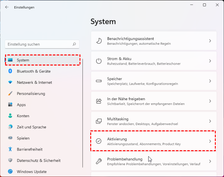Click the Netzwerk & Internet wifi icon
Screen dimensions: 224x177
(x=10, y=83)
